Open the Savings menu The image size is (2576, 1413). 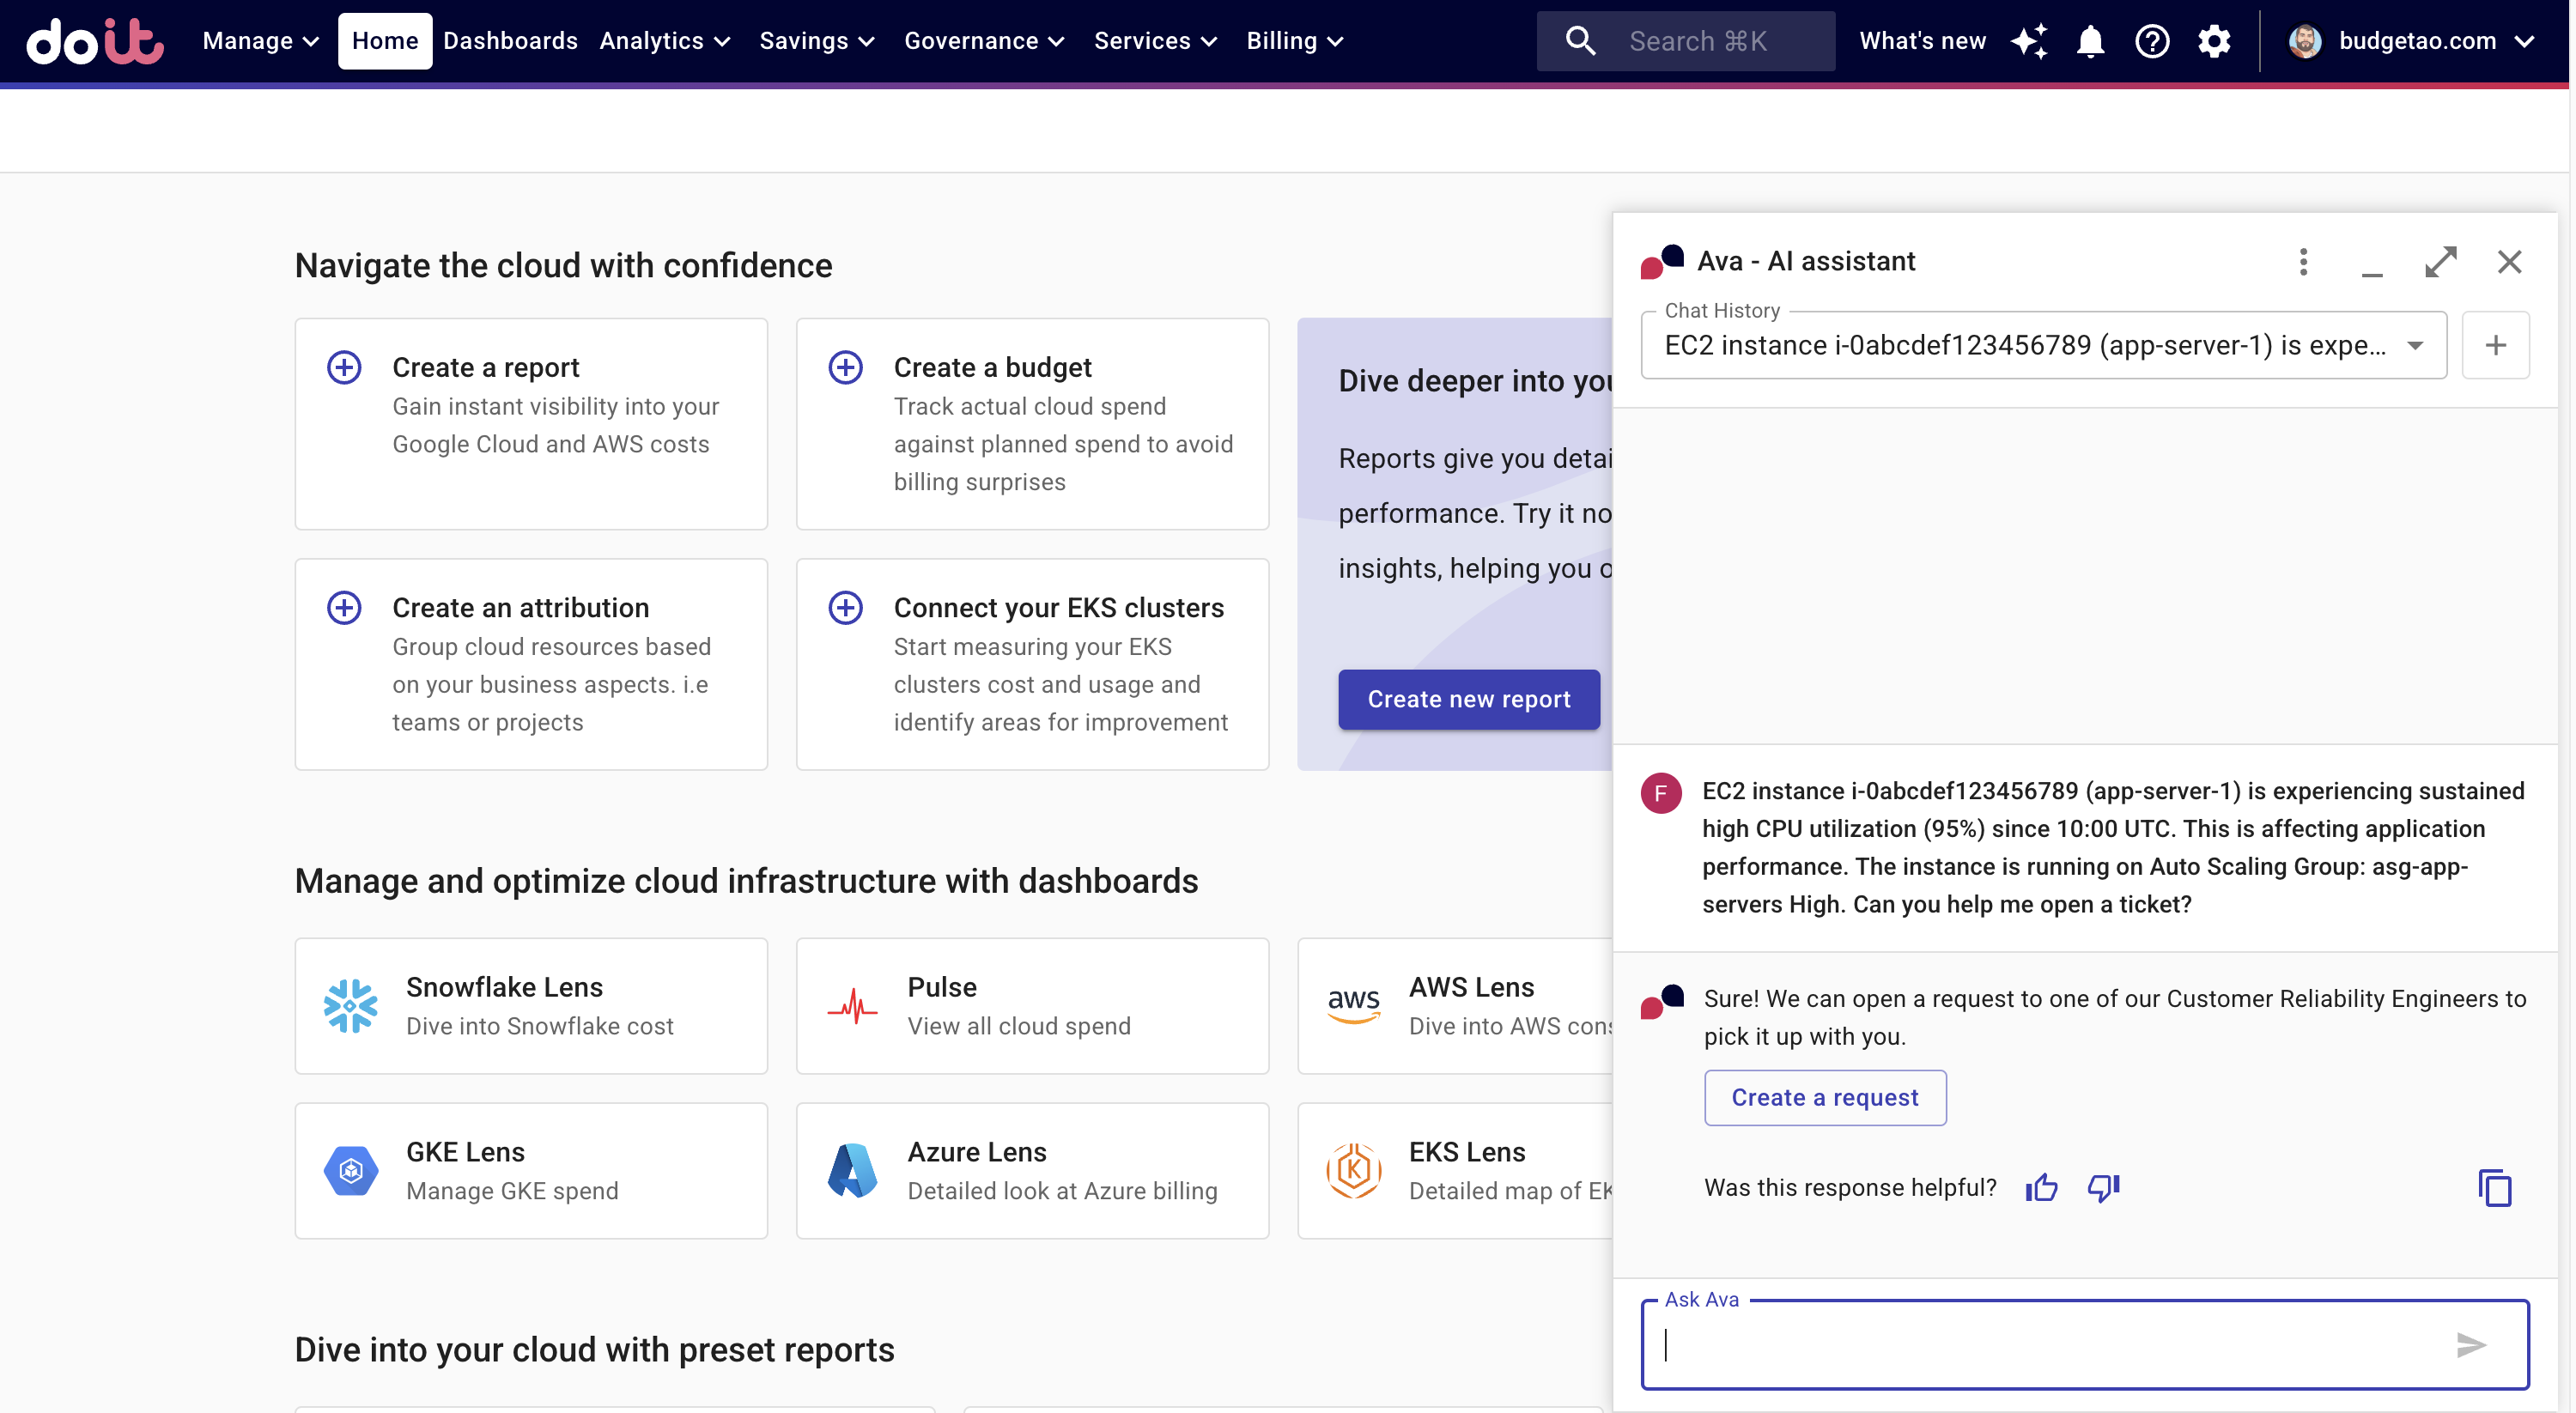(816, 41)
